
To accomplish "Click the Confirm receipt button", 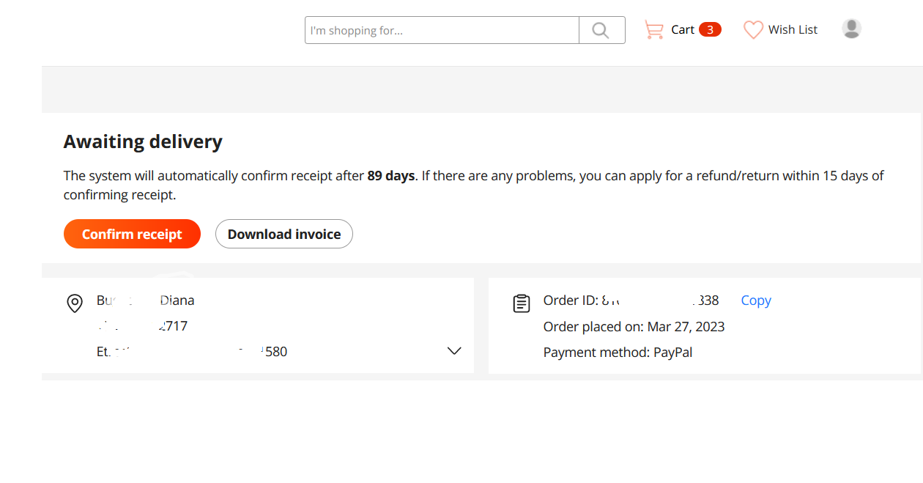I will click(132, 234).
